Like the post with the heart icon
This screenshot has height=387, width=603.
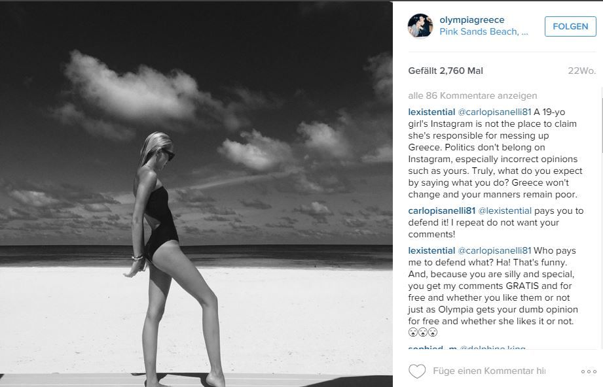(417, 371)
